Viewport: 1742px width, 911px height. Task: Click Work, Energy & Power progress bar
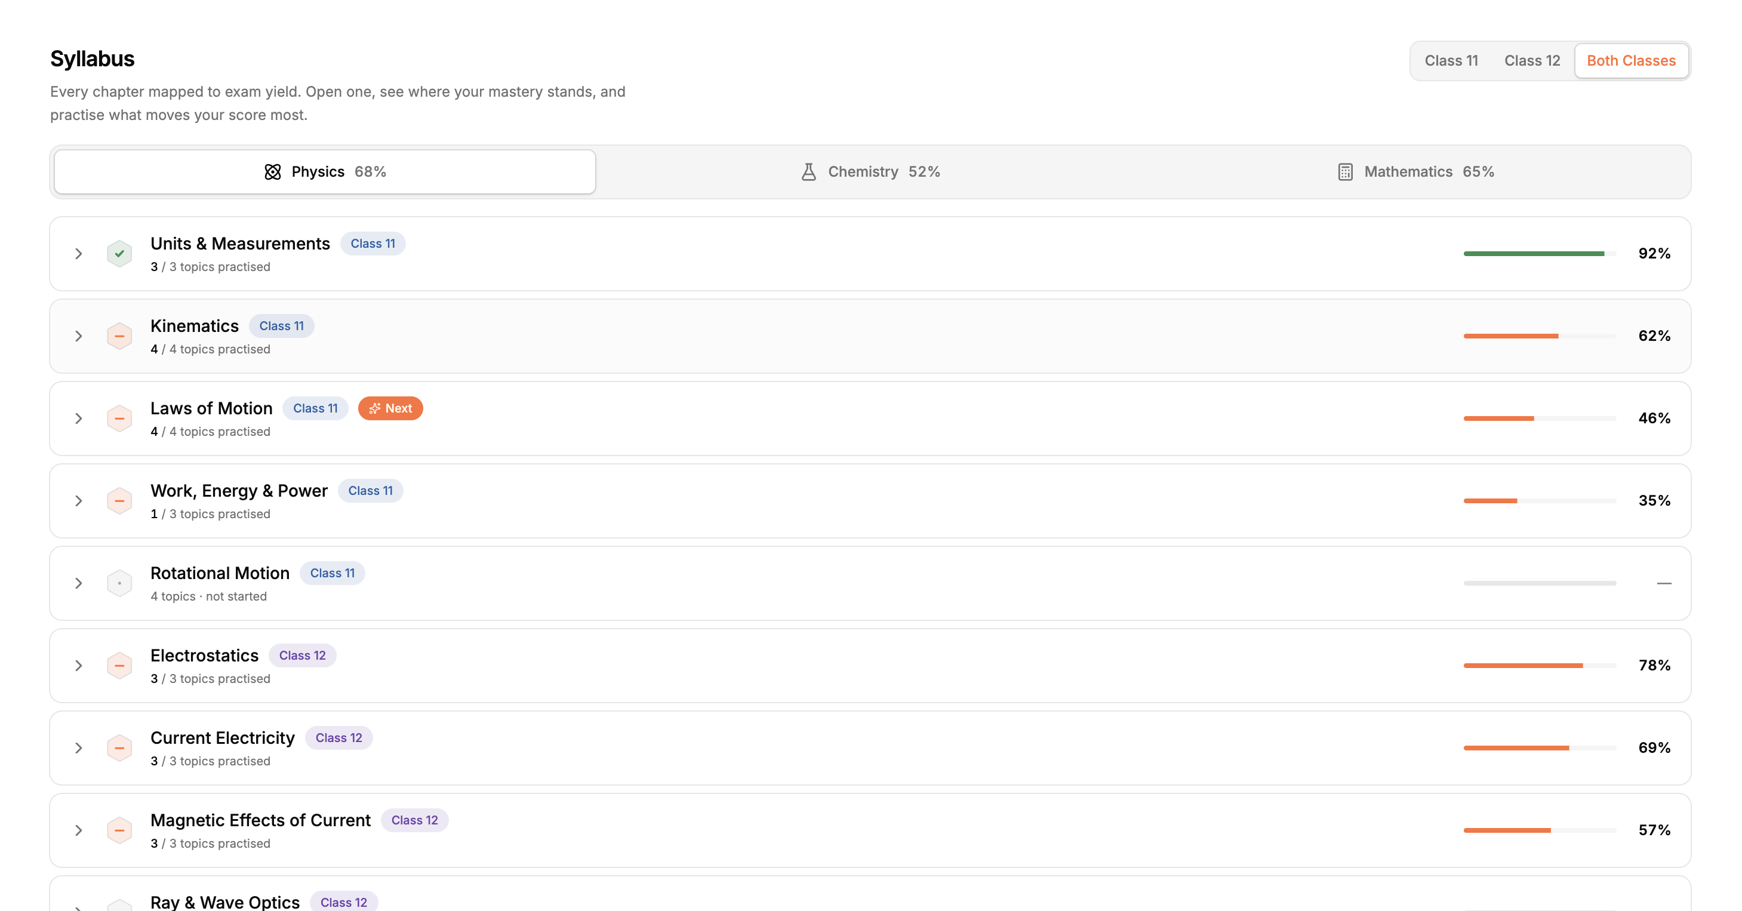[1540, 501]
